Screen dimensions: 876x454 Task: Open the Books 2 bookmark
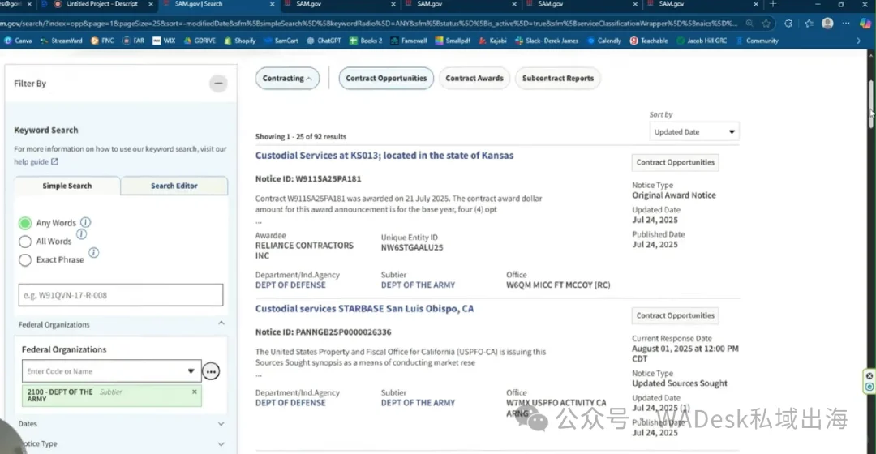tap(366, 41)
